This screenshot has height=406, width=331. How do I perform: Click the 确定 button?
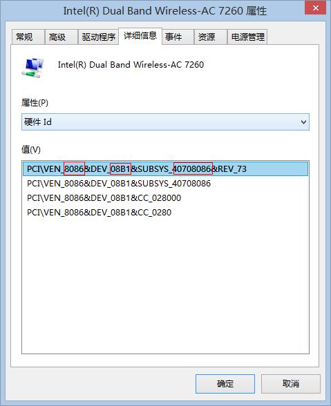[225, 384]
